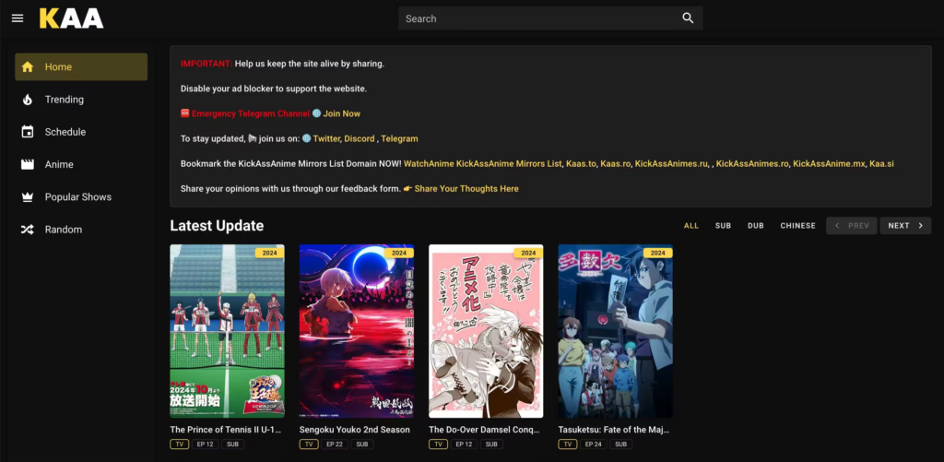Image resolution: width=944 pixels, height=462 pixels.
Task: Click the KAA logo
Action: [72, 18]
